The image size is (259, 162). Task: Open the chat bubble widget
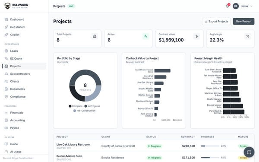click(249, 152)
